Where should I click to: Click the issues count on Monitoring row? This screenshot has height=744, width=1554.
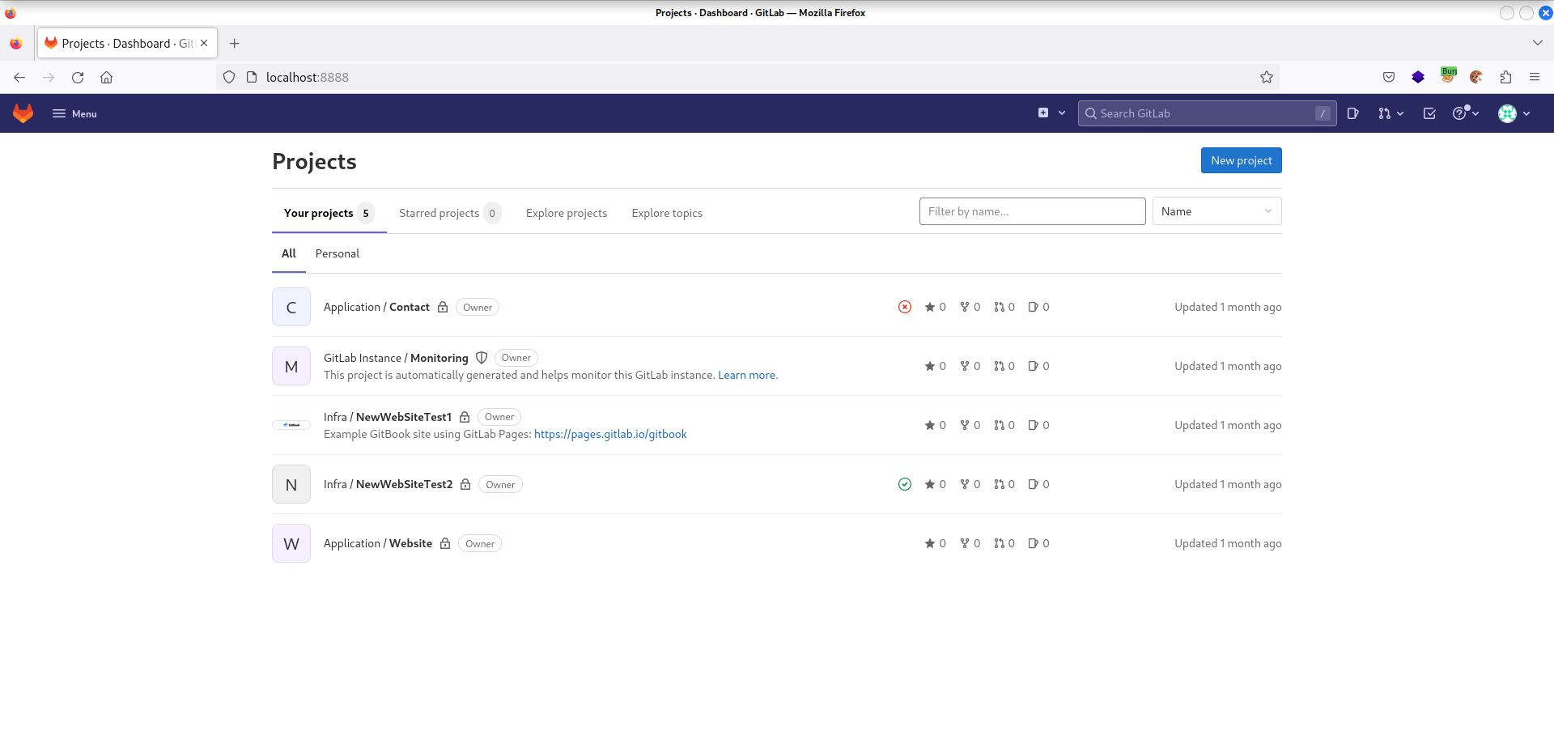[x=1038, y=366]
